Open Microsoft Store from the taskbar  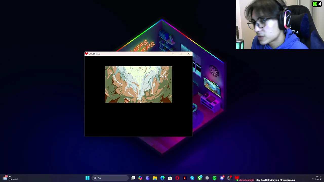tap(170, 178)
